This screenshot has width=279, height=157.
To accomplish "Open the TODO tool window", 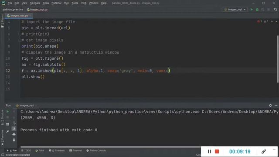I will click(x=26, y=150).
